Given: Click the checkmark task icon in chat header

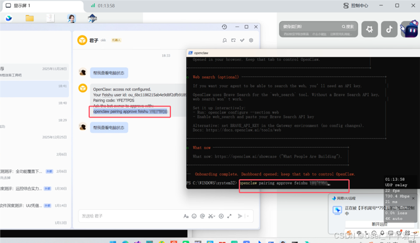Looking at the screenshot, I should point(242,40).
